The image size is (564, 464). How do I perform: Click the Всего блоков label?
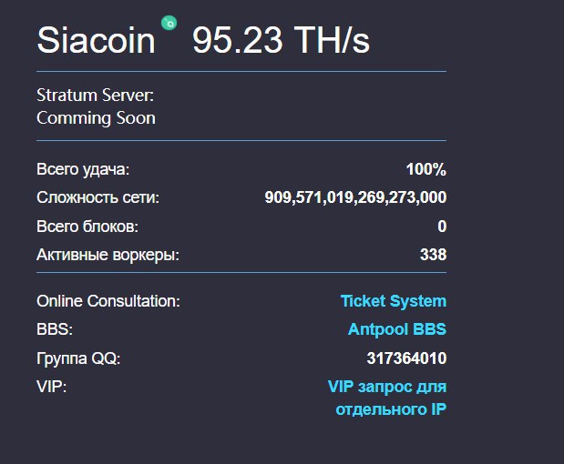[87, 227]
